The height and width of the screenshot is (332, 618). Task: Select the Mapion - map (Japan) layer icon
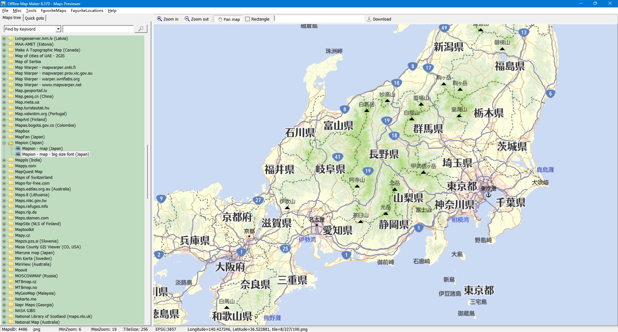click(x=18, y=149)
